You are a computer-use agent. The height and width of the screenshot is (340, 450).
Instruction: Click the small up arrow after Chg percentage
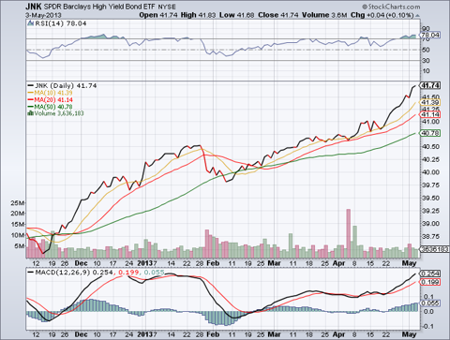[x=418, y=15]
